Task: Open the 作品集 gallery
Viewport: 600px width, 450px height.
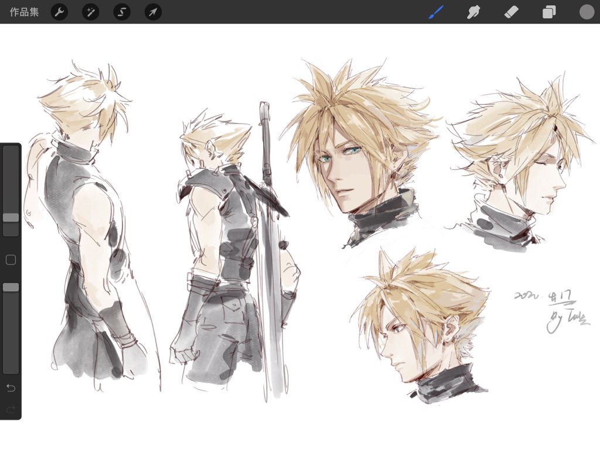Action: click(x=24, y=12)
